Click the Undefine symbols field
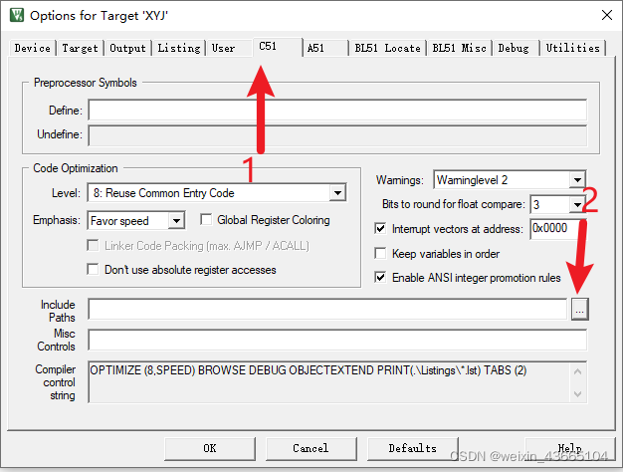 pyautogui.click(x=337, y=135)
